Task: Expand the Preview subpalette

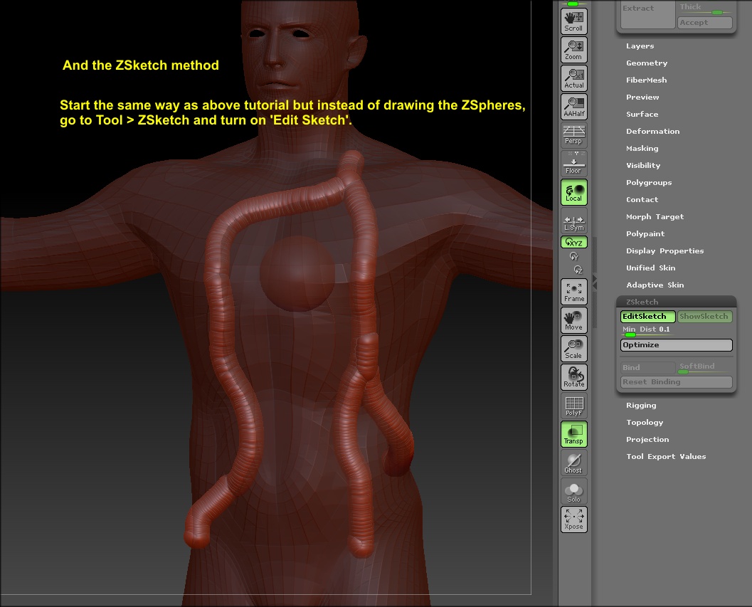Action: pos(642,97)
